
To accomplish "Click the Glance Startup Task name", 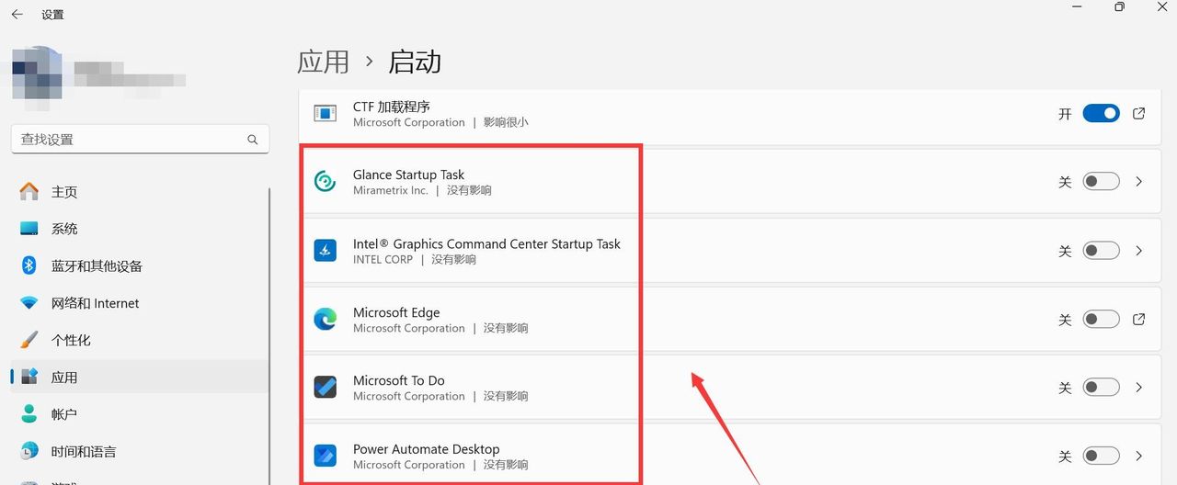I will coord(408,175).
